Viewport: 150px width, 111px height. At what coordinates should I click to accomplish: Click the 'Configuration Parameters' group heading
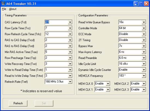[x=93, y=15]
